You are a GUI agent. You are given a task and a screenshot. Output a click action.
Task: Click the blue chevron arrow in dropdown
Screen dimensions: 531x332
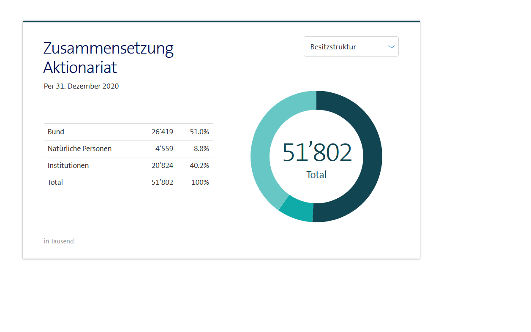392,46
